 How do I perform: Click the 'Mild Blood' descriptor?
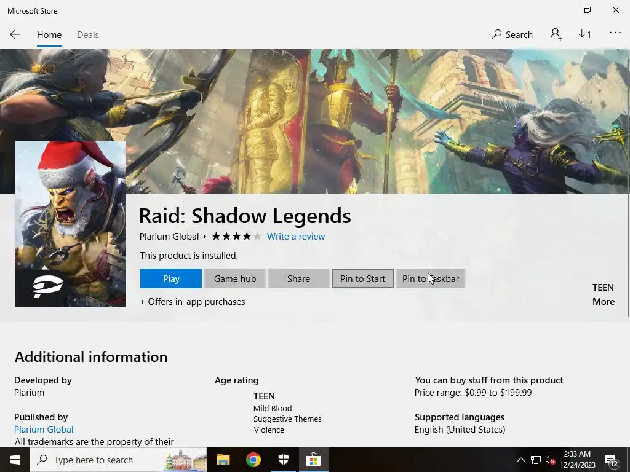pyautogui.click(x=273, y=409)
